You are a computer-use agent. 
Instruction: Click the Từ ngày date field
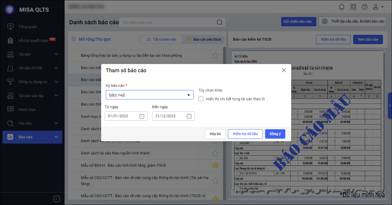[126, 116]
